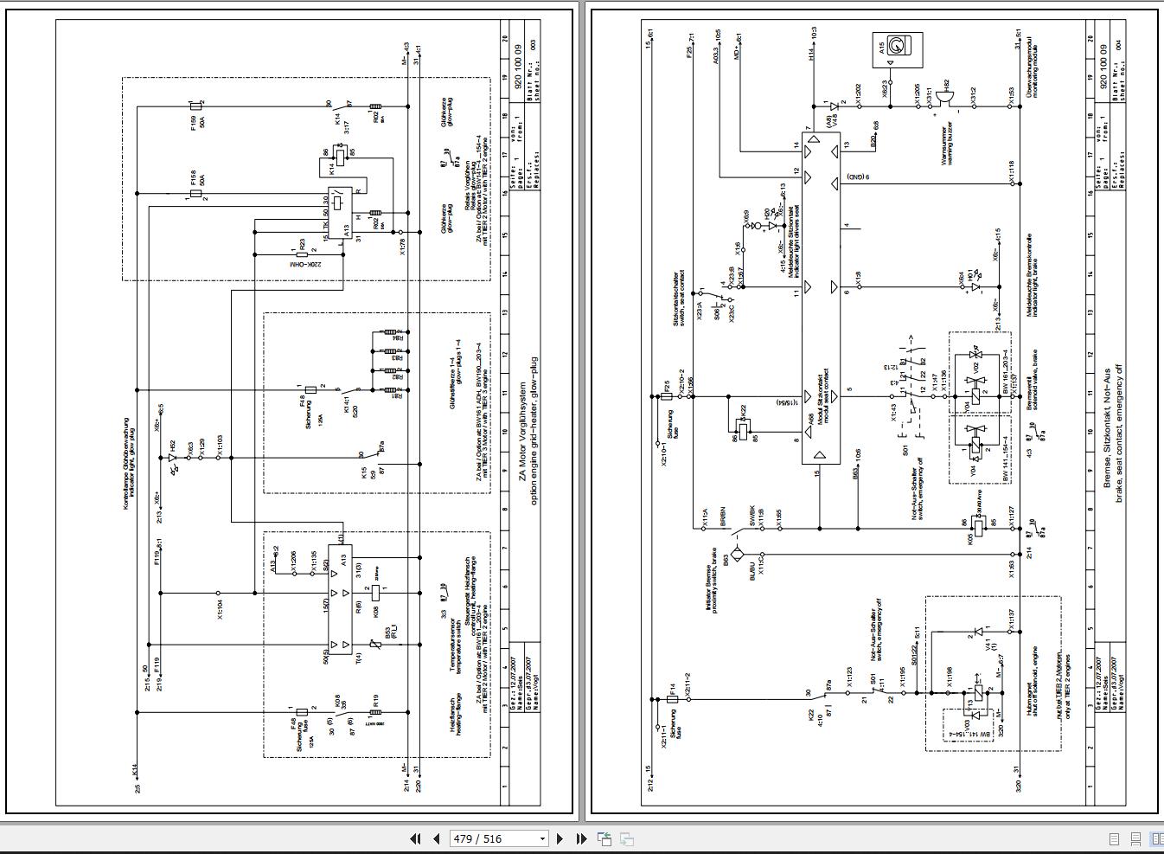Viewport: 1164px width, 854px height.
Task: Jump to the last page
Action: tap(581, 838)
